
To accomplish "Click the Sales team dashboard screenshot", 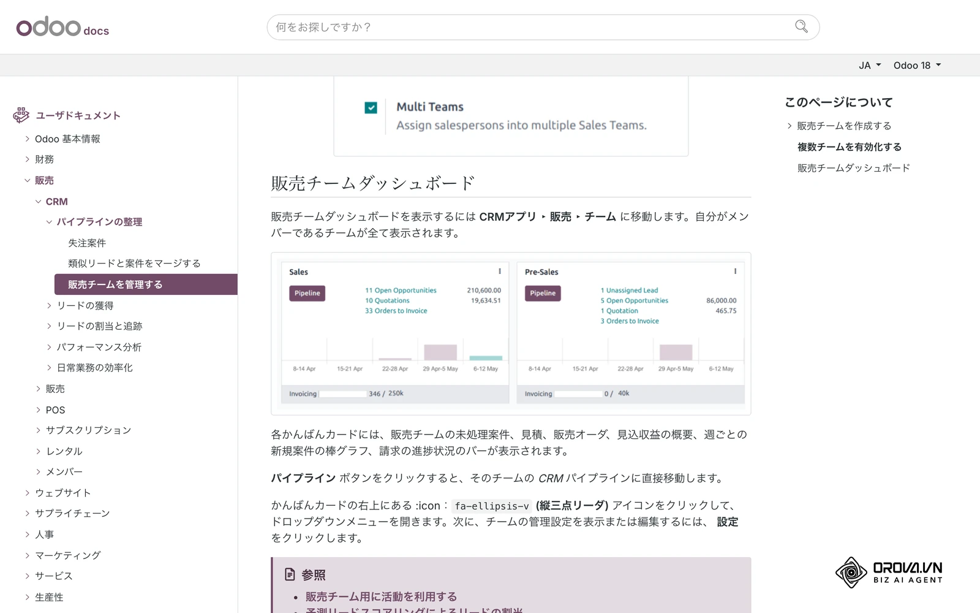I will (511, 333).
